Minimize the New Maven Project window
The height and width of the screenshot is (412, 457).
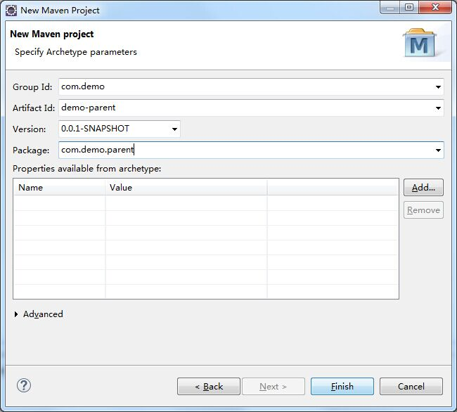tap(390, 7)
